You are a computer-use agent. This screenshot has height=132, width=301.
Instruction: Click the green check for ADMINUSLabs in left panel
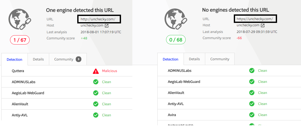click(x=96, y=82)
